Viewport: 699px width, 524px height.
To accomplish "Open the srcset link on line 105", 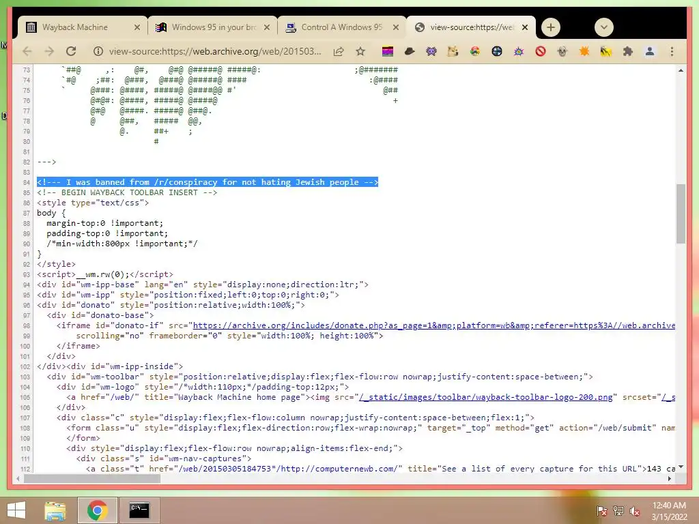I will click(x=668, y=397).
